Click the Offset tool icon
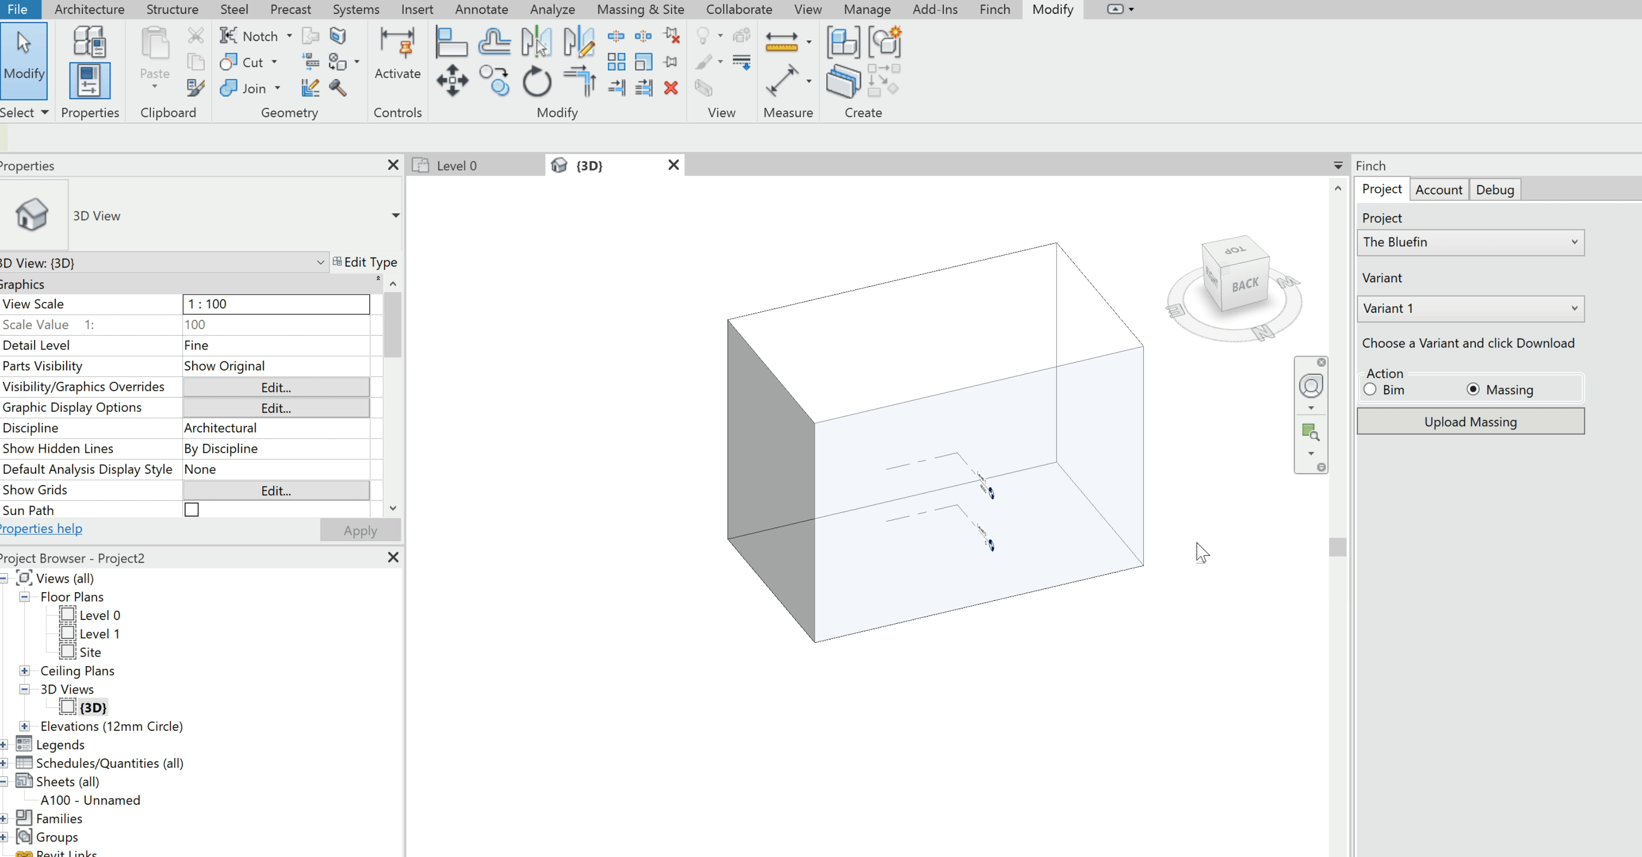The width and height of the screenshot is (1642, 857). click(494, 41)
